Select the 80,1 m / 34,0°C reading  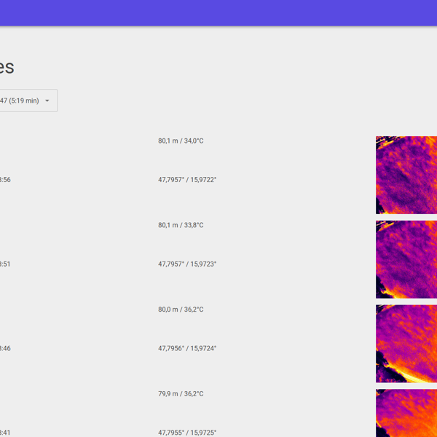(x=181, y=141)
